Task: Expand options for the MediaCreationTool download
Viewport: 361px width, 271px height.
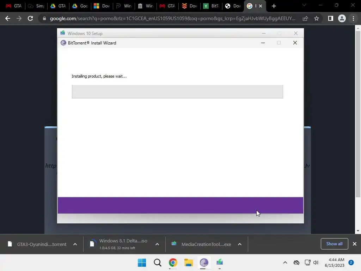Action: (240, 244)
